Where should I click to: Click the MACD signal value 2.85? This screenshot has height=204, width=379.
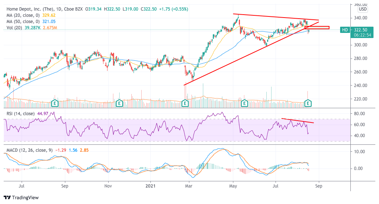pyautogui.click(x=84, y=150)
